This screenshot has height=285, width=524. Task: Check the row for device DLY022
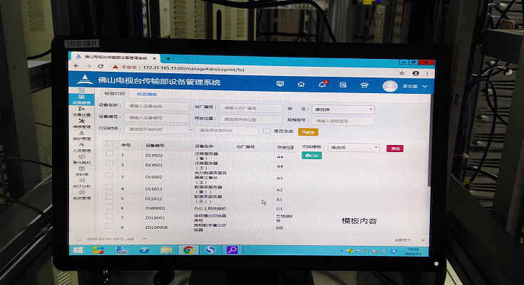coord(109,155)
